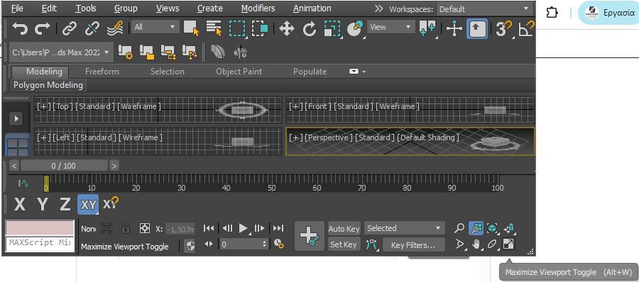This screenshot has width=639, height=282.
Task: Click the Select by Name icon
Action: 214,28
